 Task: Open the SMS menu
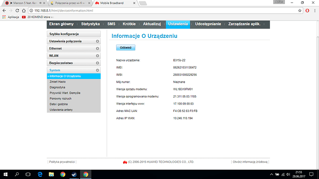[x=111, y=24]
